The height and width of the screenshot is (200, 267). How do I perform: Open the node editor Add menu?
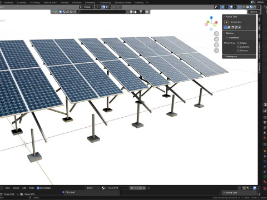click(24, 188)
